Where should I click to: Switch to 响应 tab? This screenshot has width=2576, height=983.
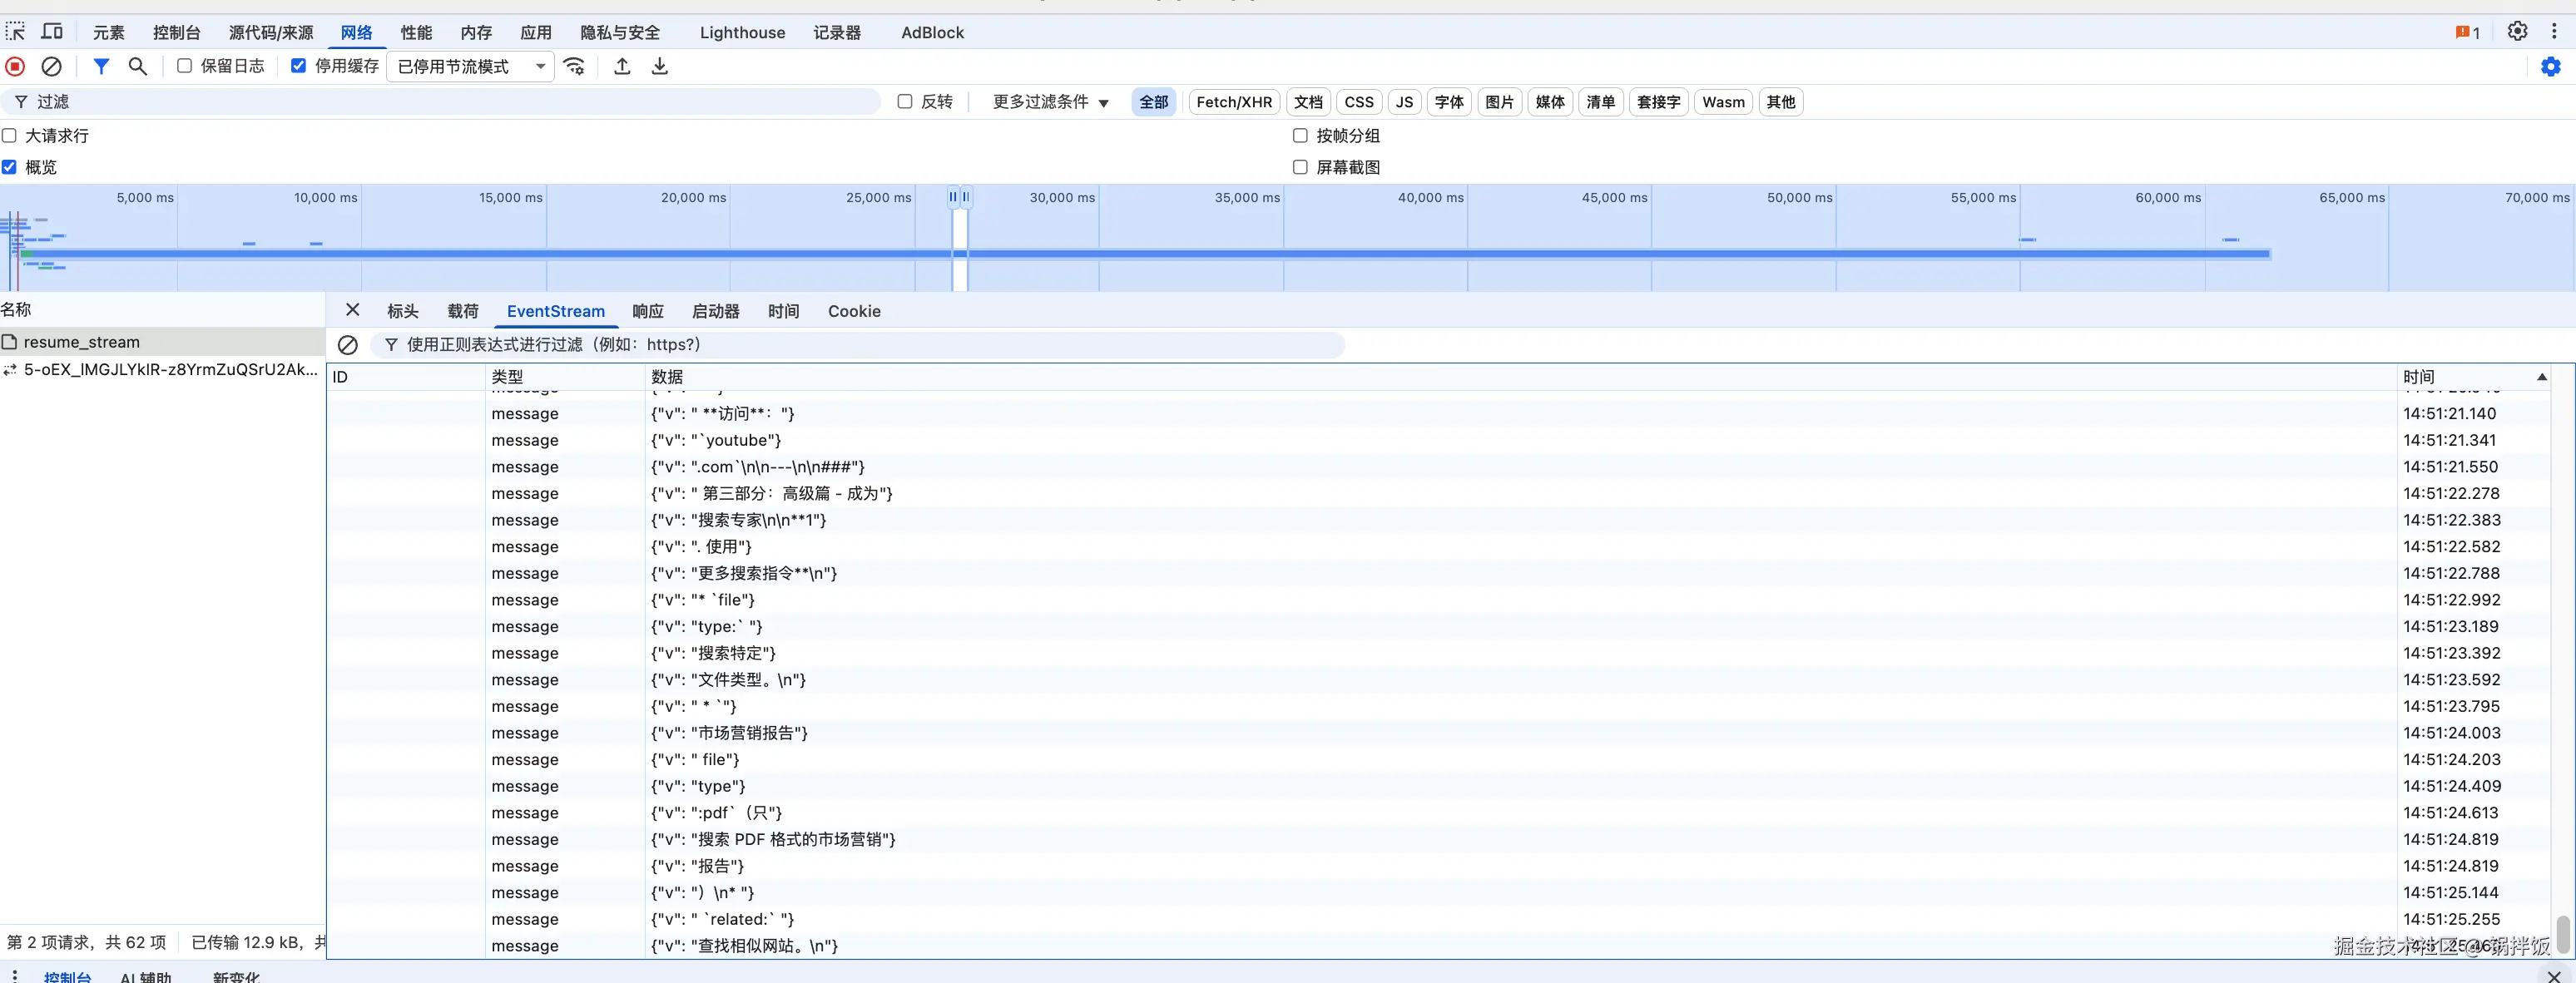tap(647, 311)
